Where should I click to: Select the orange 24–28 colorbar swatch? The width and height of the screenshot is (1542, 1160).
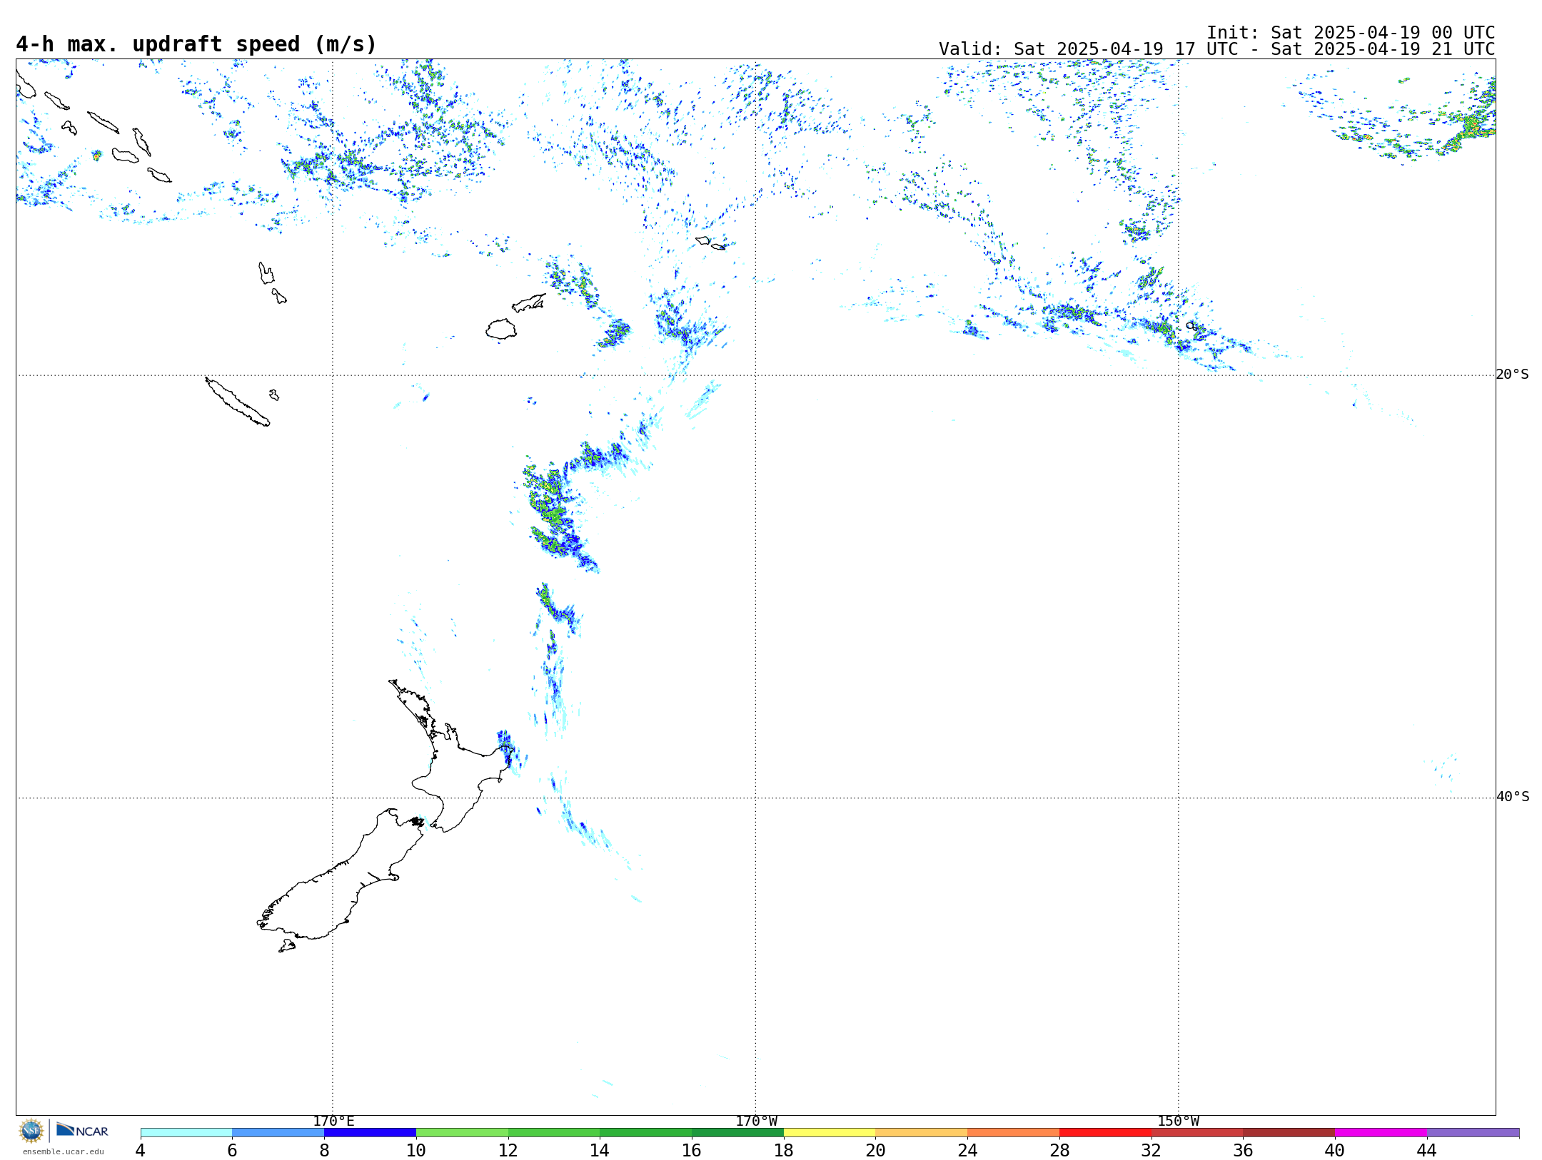pos(1013,1133)
